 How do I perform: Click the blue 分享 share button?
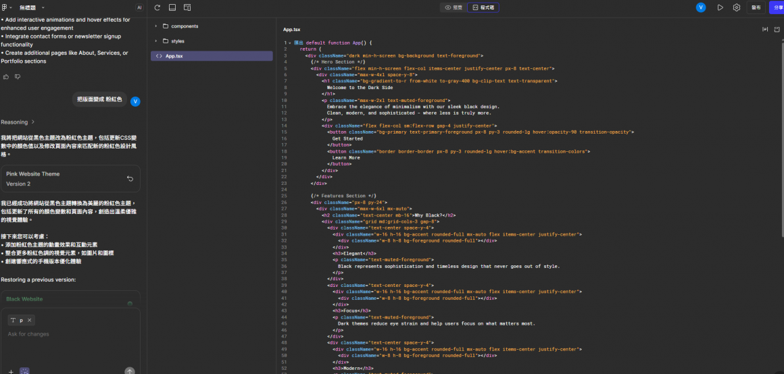(x=777, y=7)
